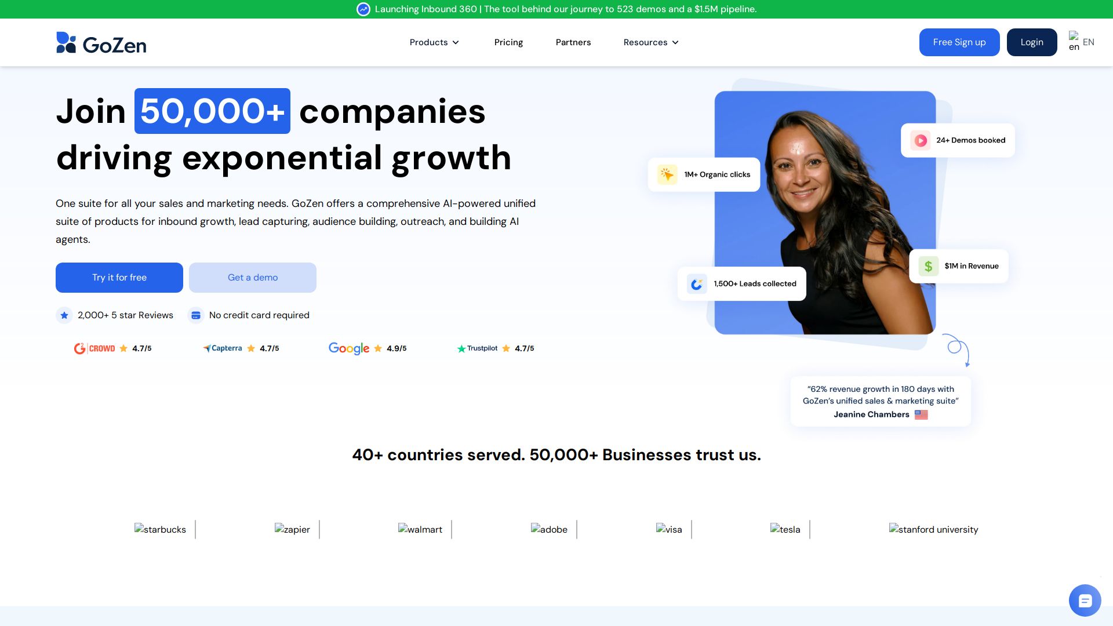Expand the Resources dropdown menu
The height and width of the screenshot is (626, 1113).
tap(651, 42)
